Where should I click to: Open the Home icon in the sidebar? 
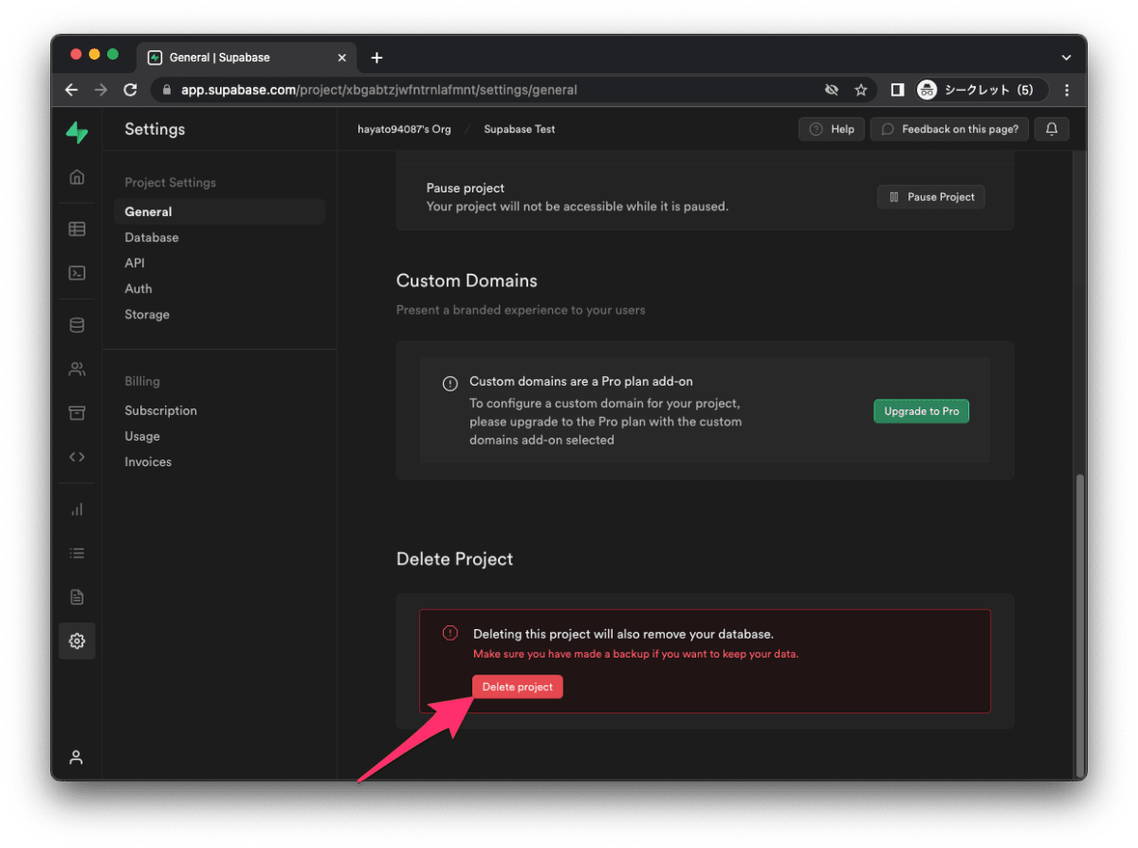pyautogui.click(x=77, y=177)
